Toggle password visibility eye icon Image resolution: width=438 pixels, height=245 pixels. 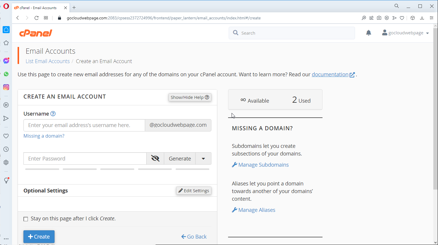coord(155,158)
